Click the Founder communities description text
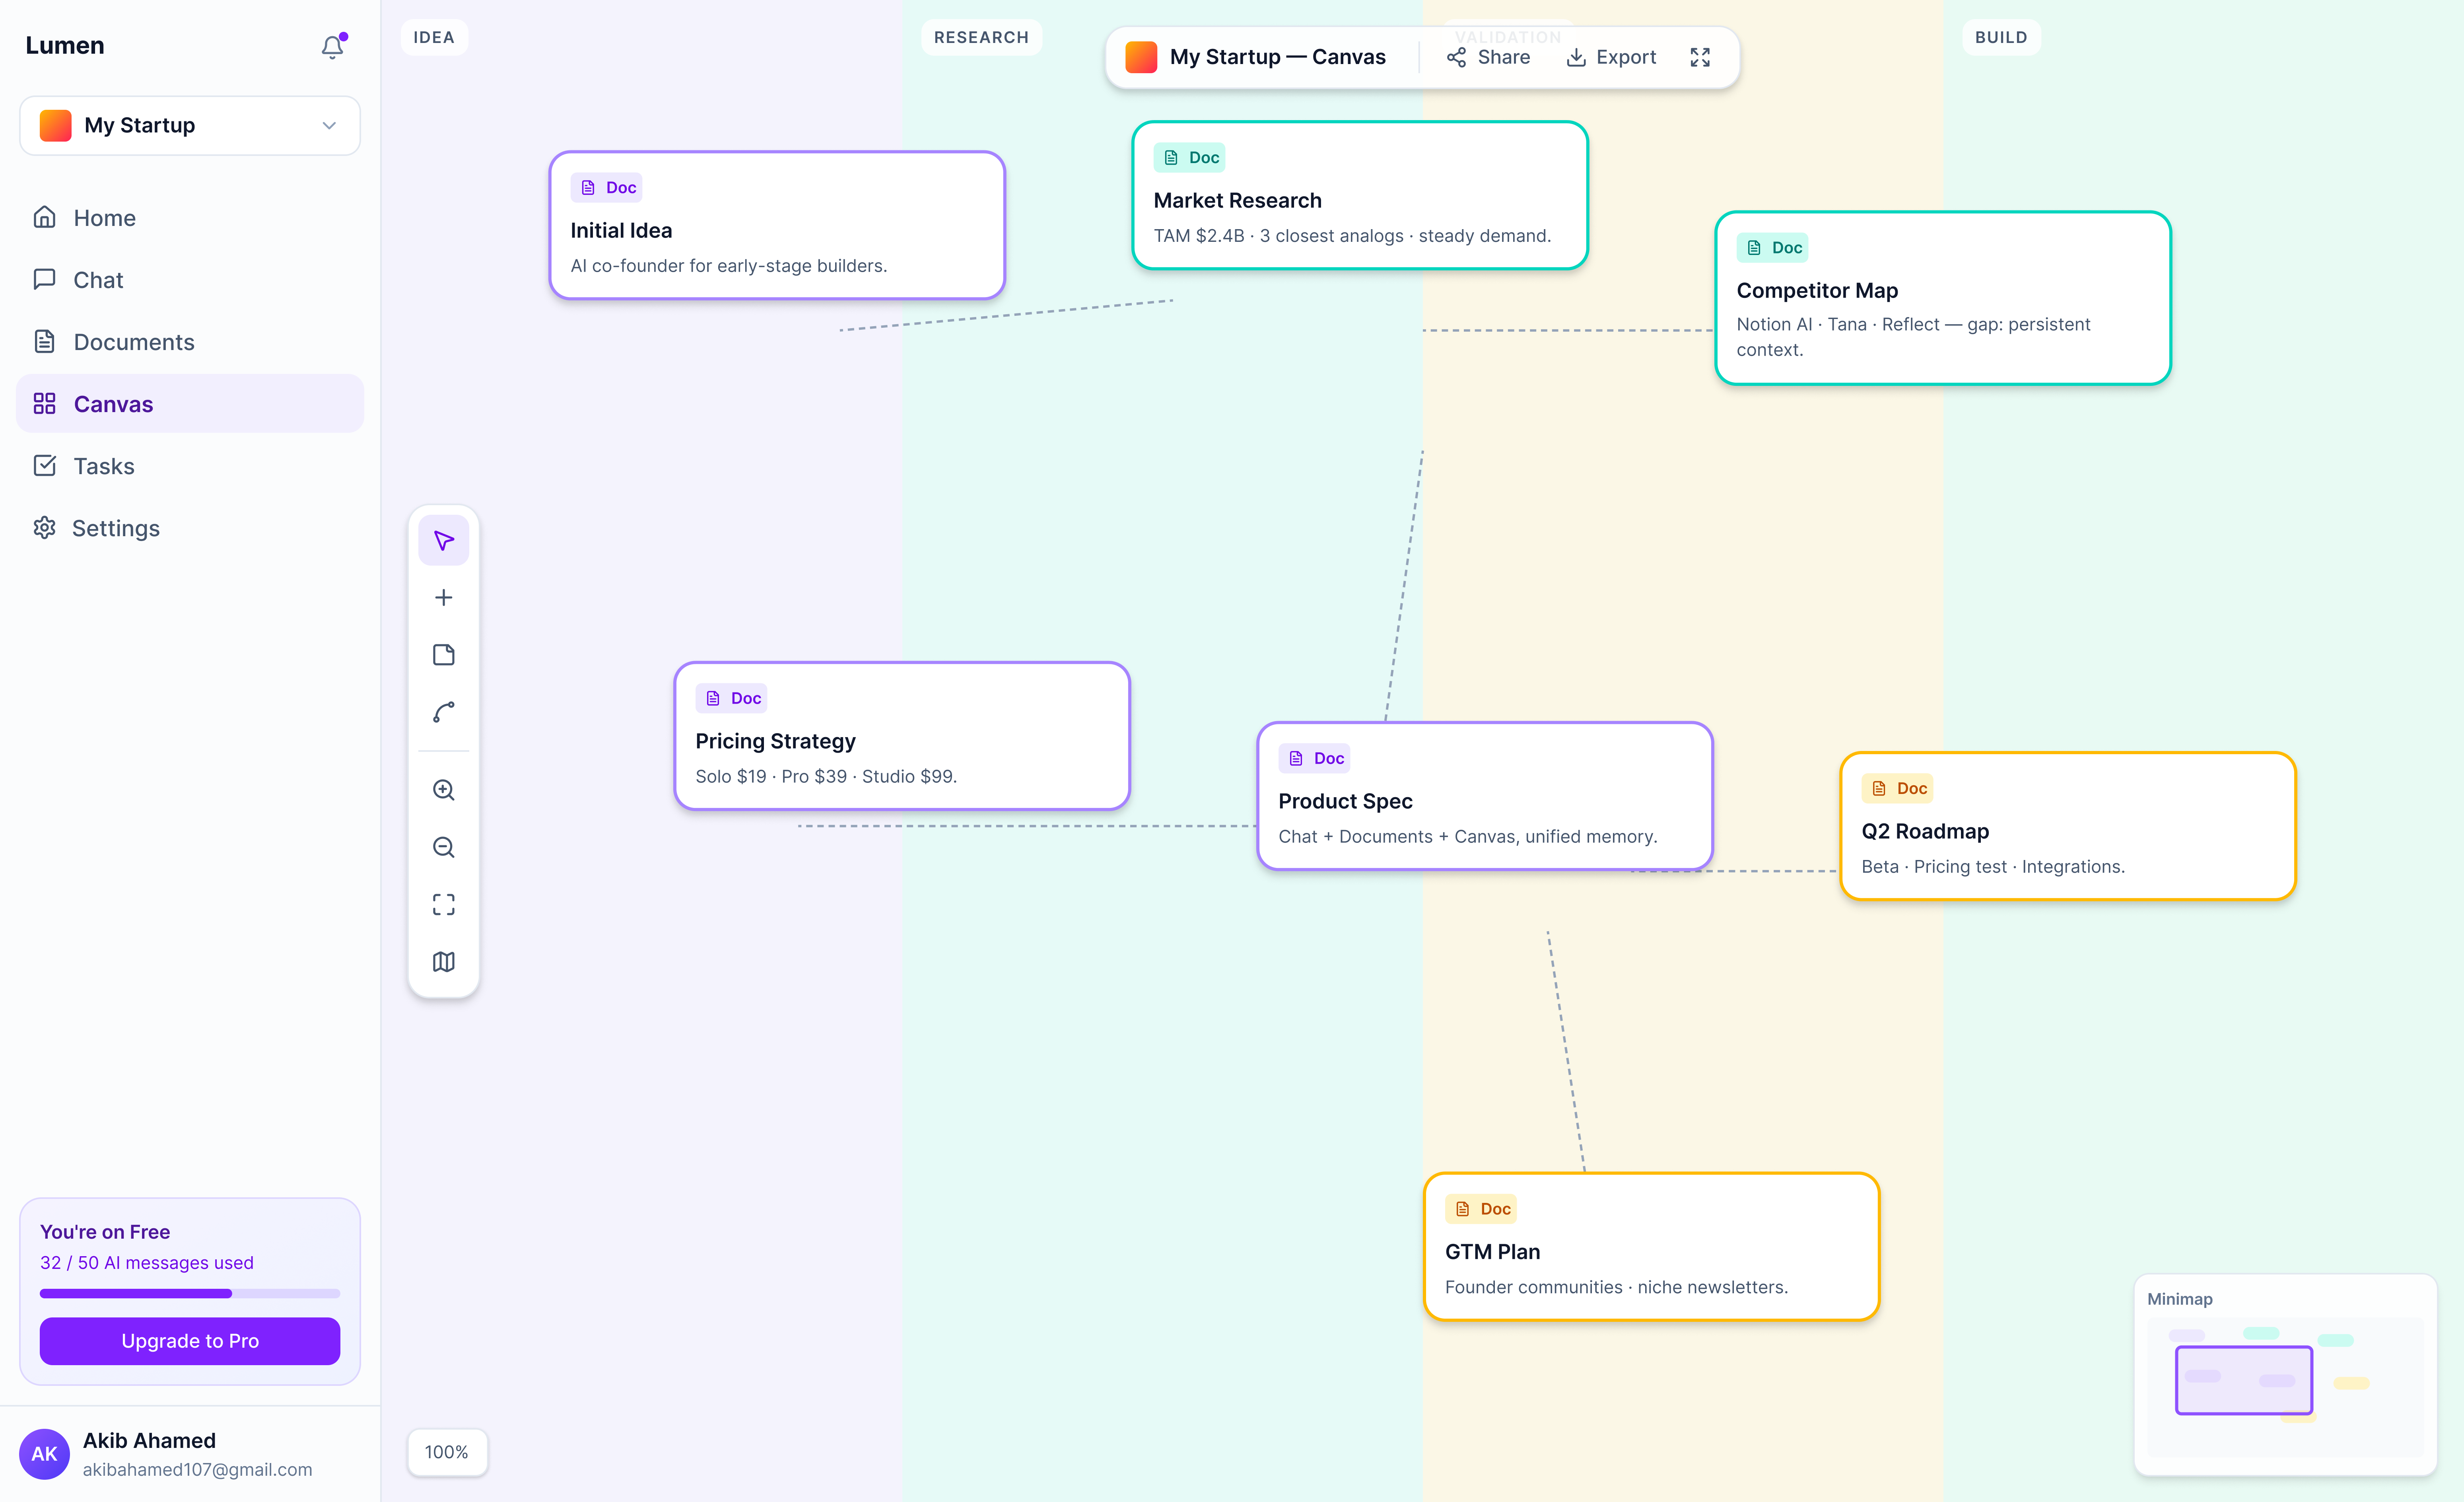This screenshot has height=1502, width=2464. point(1616,1288)
